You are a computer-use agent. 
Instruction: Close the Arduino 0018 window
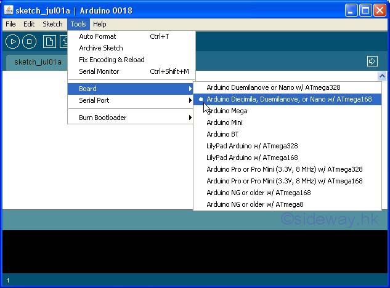pos(380,10)
